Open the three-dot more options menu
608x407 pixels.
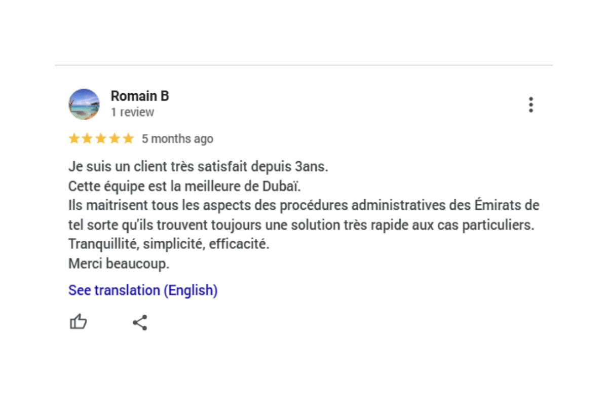point(530,104)
